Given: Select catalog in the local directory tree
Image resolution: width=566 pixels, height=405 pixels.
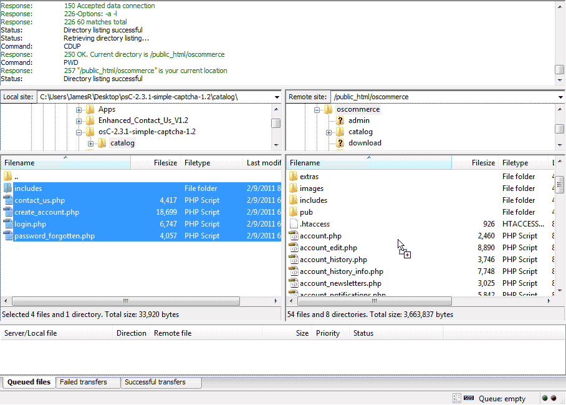Looking at the screenshot, I should click(122, 143).
